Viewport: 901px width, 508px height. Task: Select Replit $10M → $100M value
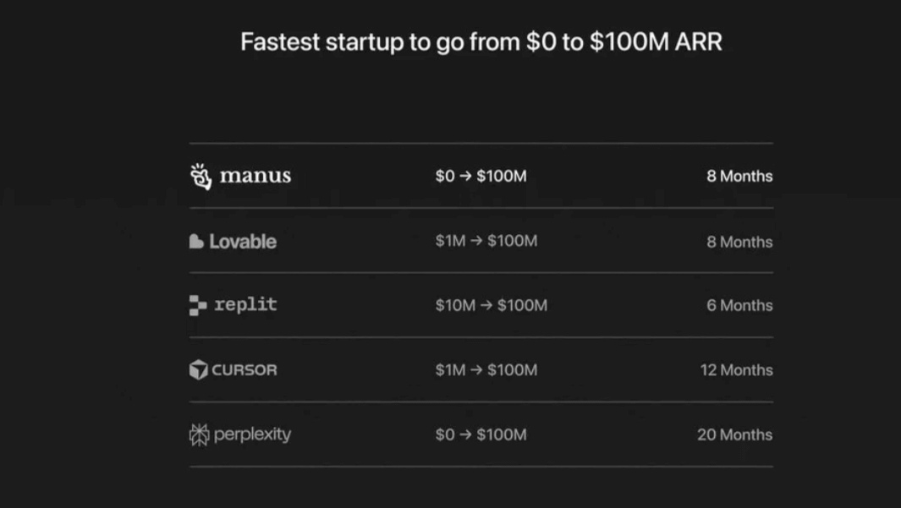tap(491, 305)
